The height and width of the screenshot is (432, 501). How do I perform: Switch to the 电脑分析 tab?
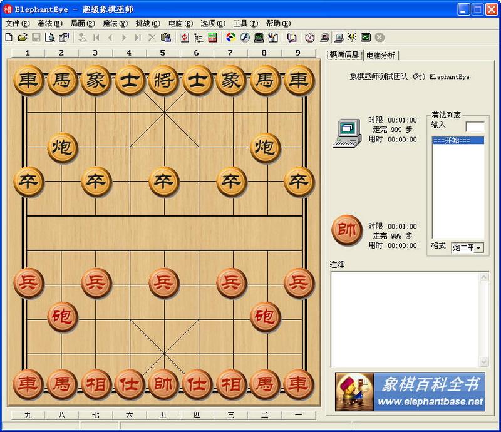click(381, 55)
